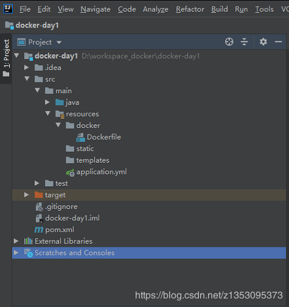Select the resources folder label
Image resolution: width=289 pixels, height=307 pixels.
82,114
